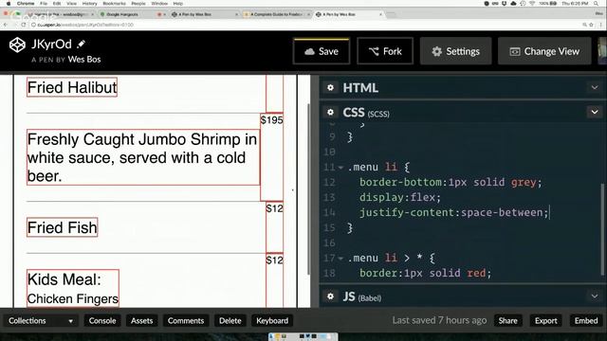Click the Fried Fish menu item

pos(62,227)
